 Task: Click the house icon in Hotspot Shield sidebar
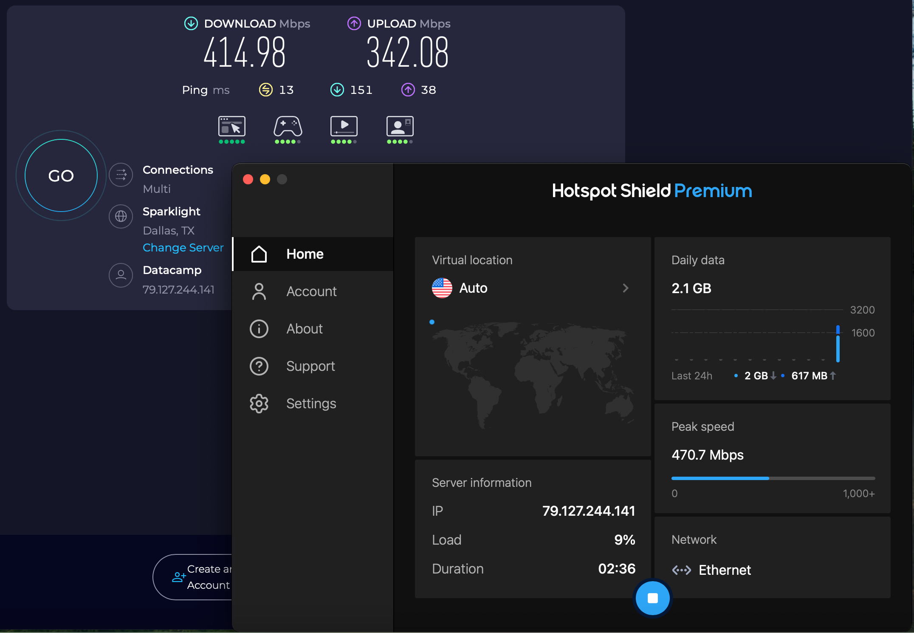259,254
